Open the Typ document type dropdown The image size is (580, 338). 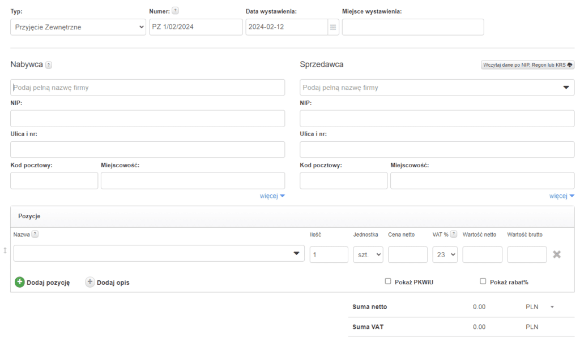tap(78, 27)
